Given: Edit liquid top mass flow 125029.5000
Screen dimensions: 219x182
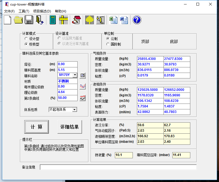Looking at the screenshot, I should (150, 90).
